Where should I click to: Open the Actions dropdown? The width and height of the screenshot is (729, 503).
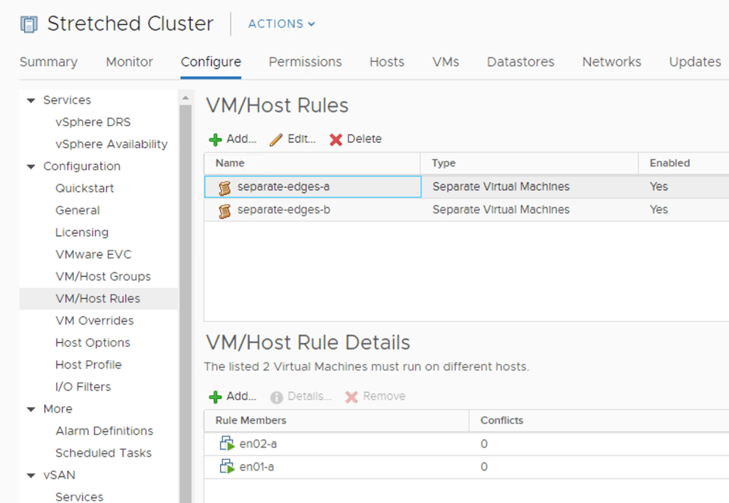(x=280, y=23)
